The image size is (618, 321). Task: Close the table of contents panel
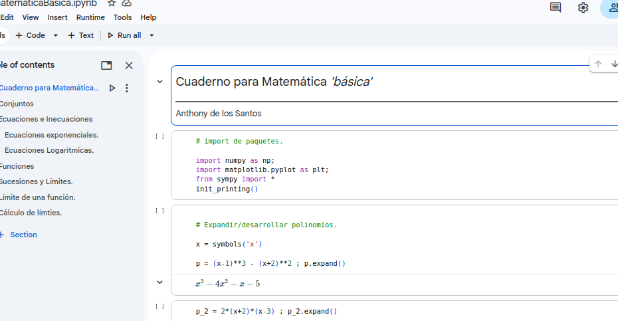click(x=129, y=65)
